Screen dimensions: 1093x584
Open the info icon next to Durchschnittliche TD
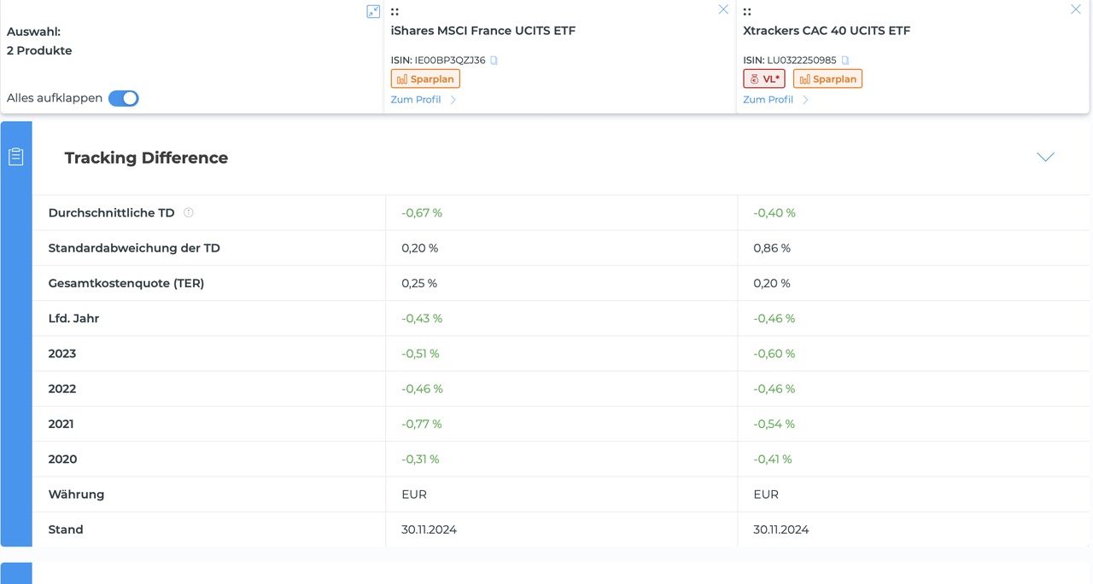tap(189, 212)
